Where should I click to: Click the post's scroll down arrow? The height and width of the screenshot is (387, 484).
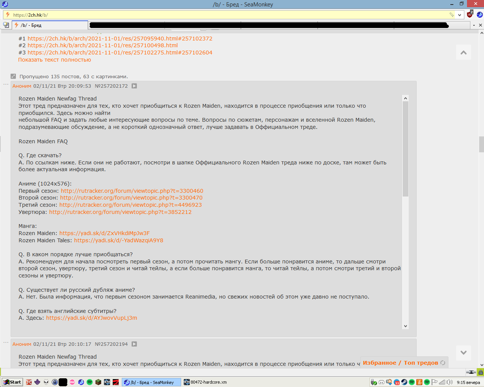click(405, 326)
